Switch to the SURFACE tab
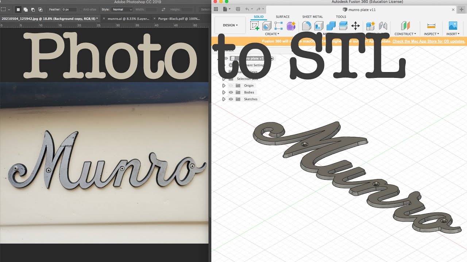This screenshot has height=262, width=467. click(x=283, y=17)
